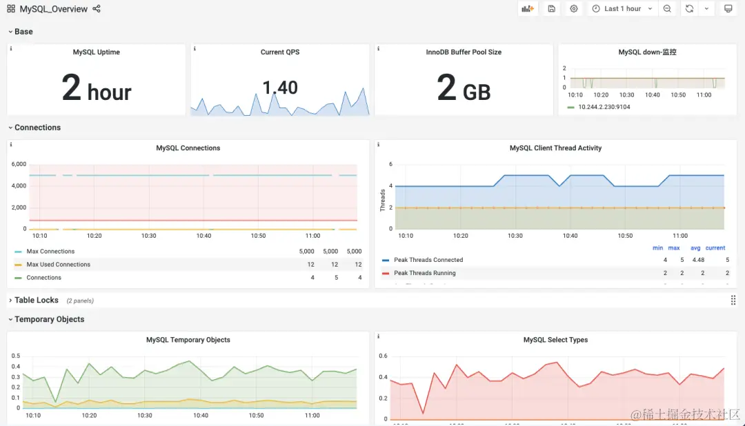
Task: Refresh the dashboard
Action: (x=689, y=8)
